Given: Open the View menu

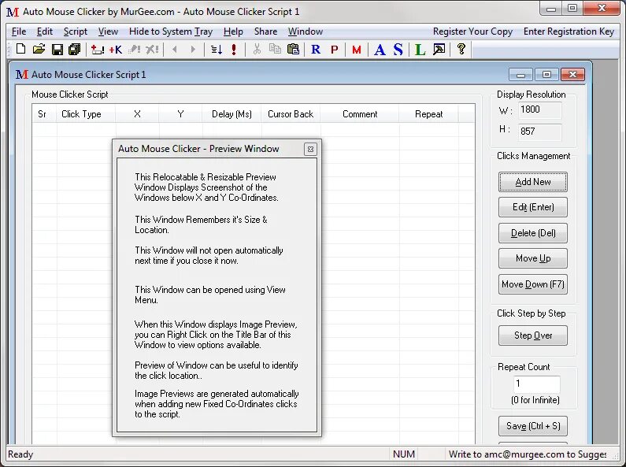Looking at the screenshot, I should tap(108, 32).
